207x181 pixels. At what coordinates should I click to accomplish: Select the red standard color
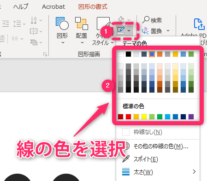tap(129, 117)
